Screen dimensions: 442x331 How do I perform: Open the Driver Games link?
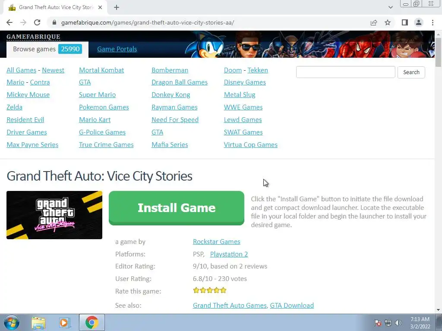tap(26, 132)
